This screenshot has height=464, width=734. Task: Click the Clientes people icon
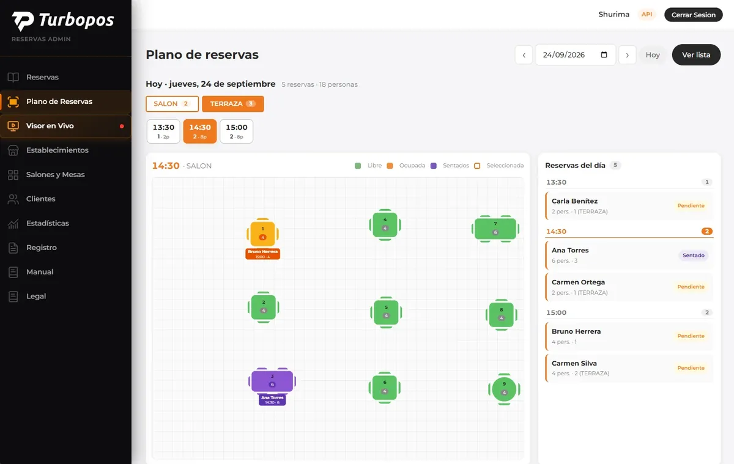[x=13, y=199]
